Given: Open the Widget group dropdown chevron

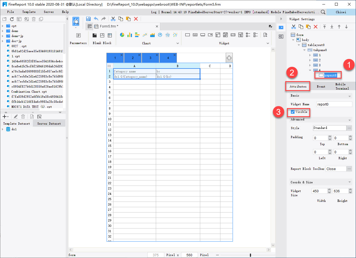Looking at the screenshot, I should (268, 43).
